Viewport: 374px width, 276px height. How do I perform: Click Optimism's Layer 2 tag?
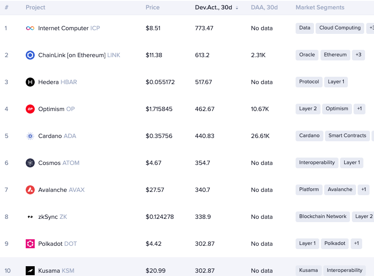pos(308,109)
